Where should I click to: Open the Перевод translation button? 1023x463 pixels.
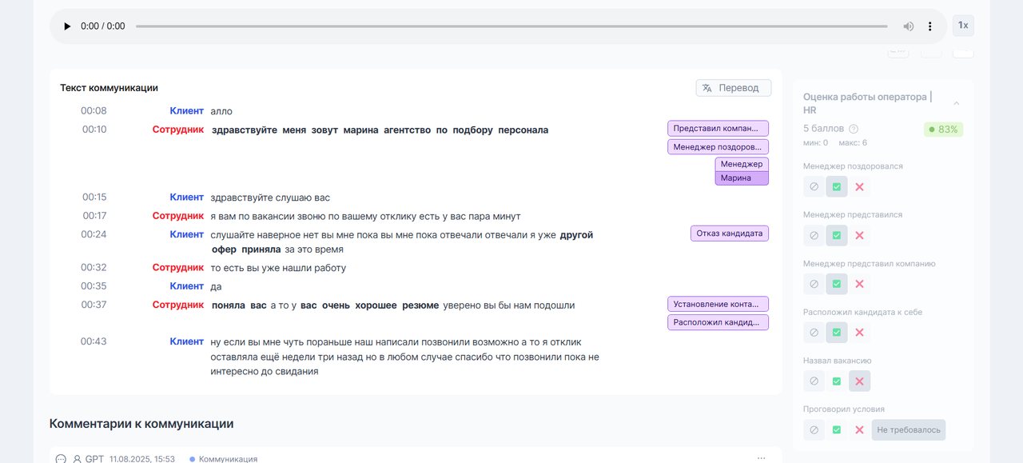click(x=734, y=88)
